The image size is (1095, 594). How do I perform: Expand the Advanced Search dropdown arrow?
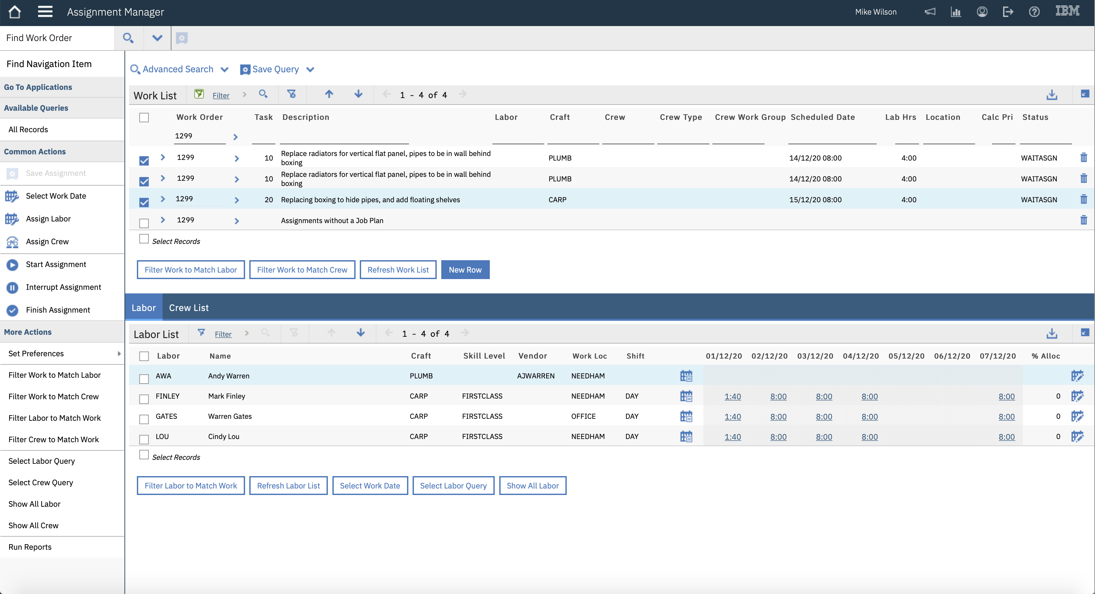[225, 70]
